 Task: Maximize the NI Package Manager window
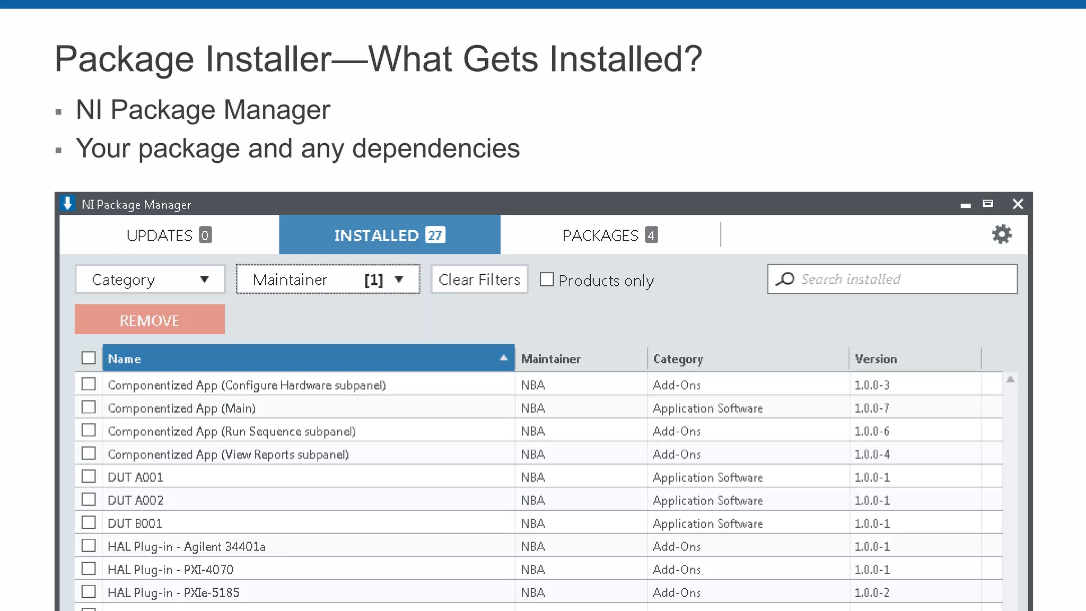click(x=988, y=203)
